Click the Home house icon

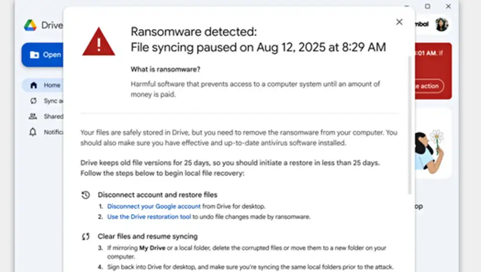34,85
